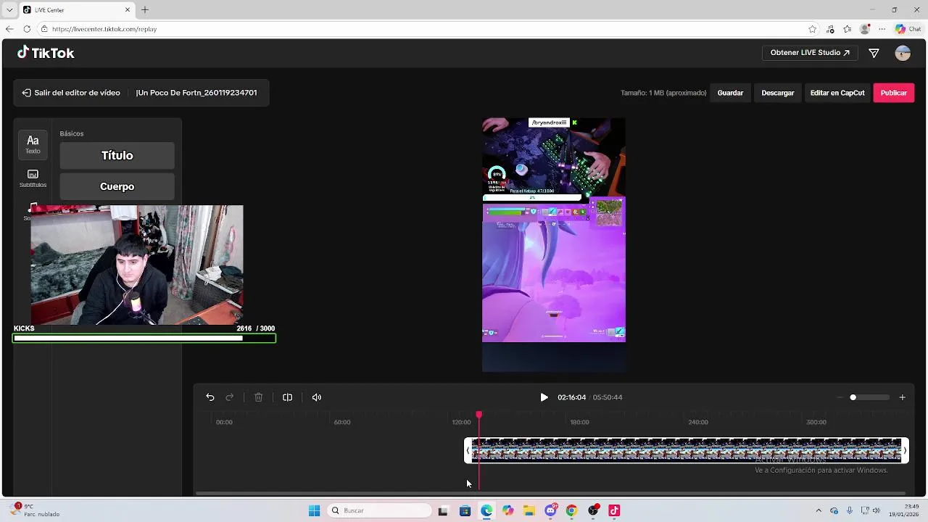Screen dimensions: 928x522
Task: Reload the browser page
Action: click(27, 29)
